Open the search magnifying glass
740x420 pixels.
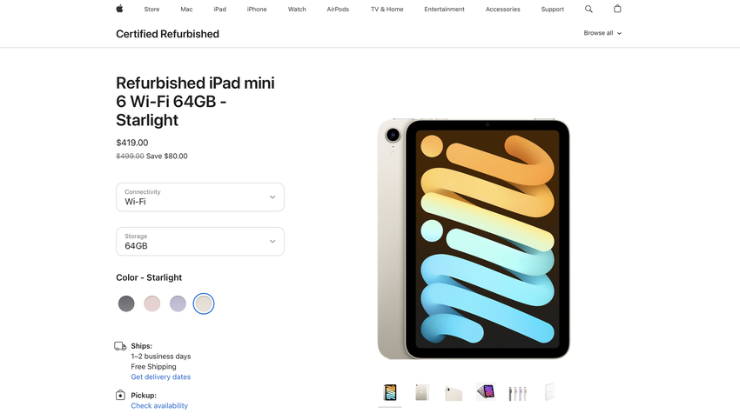pyautogui.click(x=589, y=9)
